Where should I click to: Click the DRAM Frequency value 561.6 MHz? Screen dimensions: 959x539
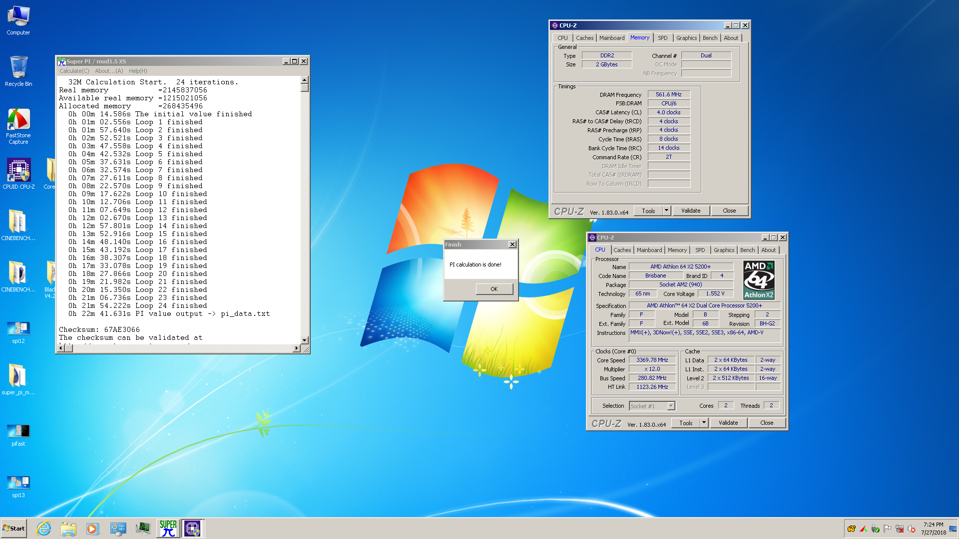(669, 94)
